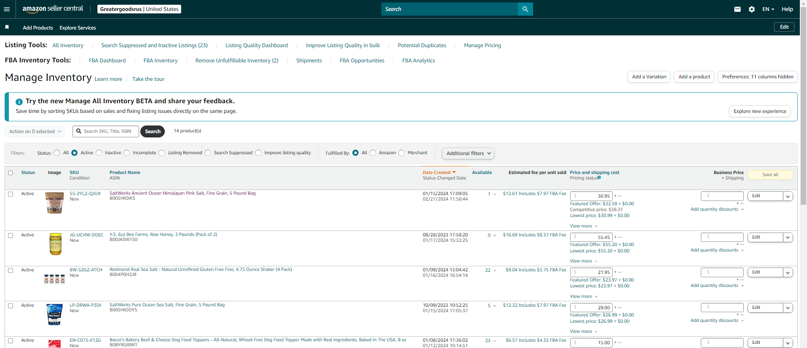Open the Y.S. Eco Bee Farms honey image
The width and height of the screenshot is (807, 348).
pyautogui.click(x=55, y=244)
